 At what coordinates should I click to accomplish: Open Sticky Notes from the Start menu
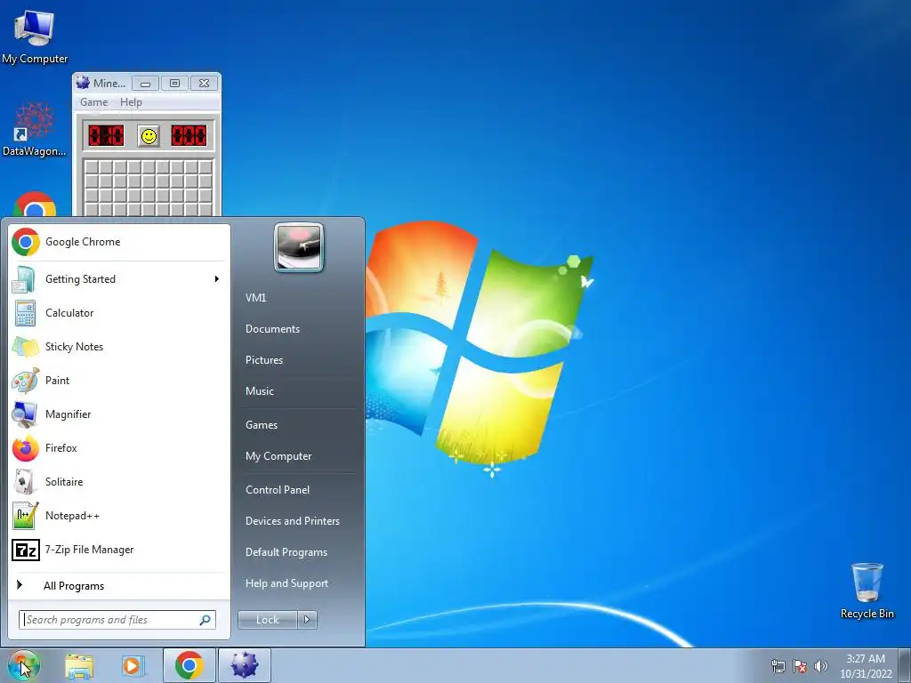pos(119,347)
